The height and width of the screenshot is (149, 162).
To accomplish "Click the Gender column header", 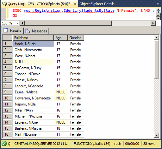I will 76,38.
